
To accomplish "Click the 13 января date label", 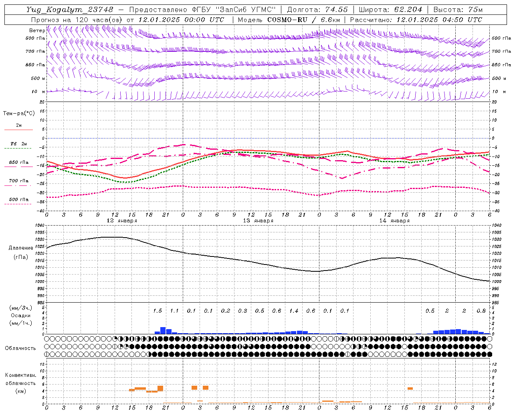I will coord(258,220).
